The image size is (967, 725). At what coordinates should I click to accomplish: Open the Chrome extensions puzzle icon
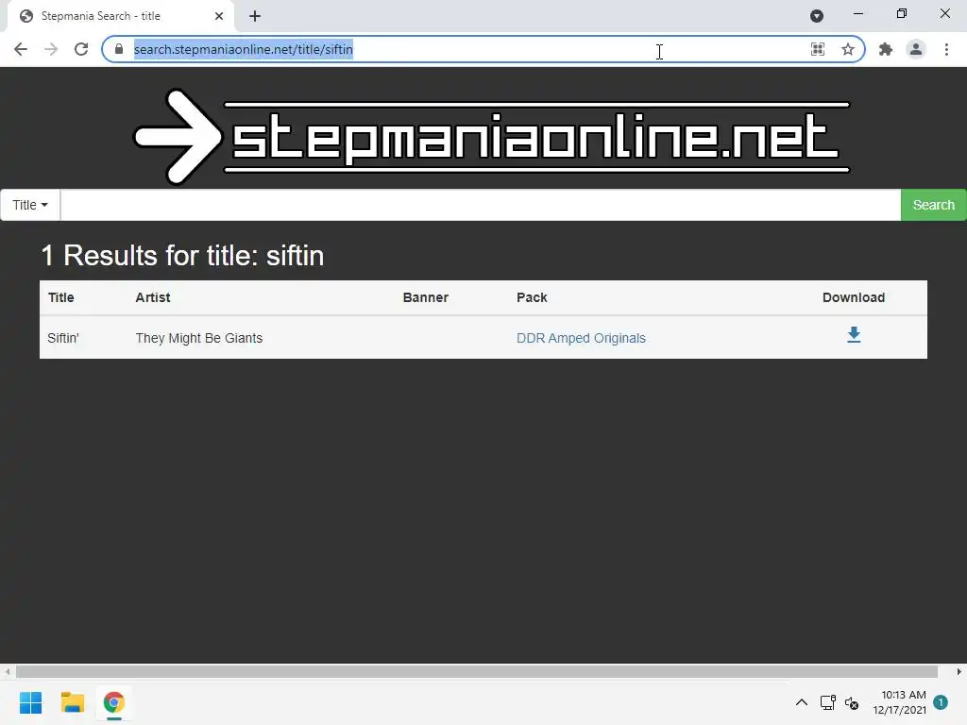886,49
